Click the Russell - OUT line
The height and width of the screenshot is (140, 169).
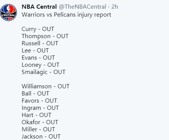click(40, 43)
